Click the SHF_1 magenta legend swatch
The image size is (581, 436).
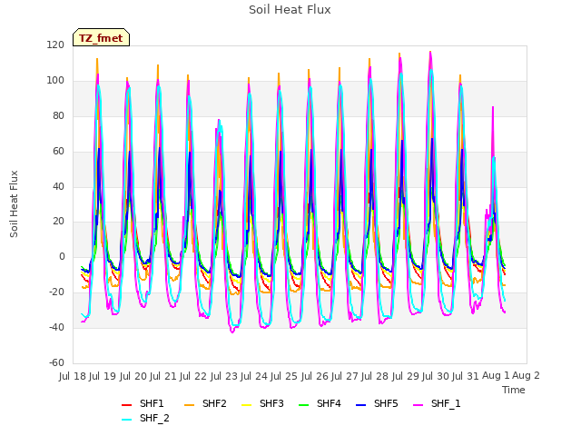[418, 405]
